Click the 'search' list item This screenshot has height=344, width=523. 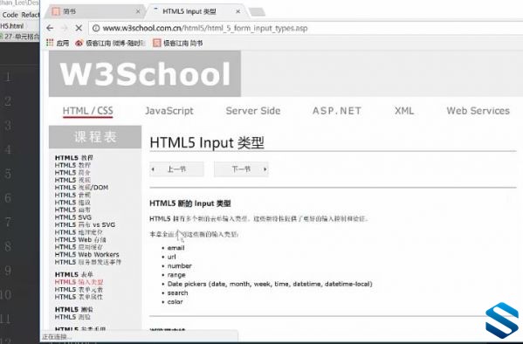click(x=177, y=293)
